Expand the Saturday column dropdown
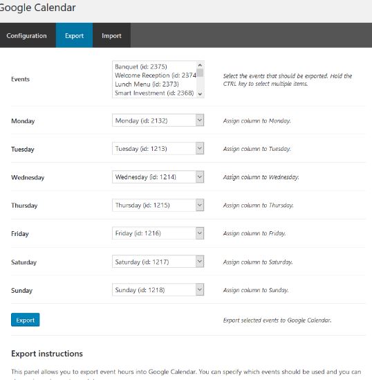 tap(158, 262)
